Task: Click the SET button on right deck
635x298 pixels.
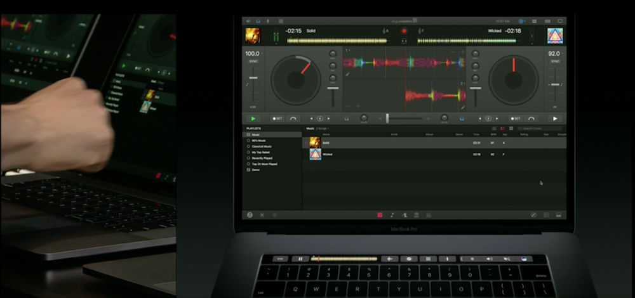Action: click(x=515, y=119)
